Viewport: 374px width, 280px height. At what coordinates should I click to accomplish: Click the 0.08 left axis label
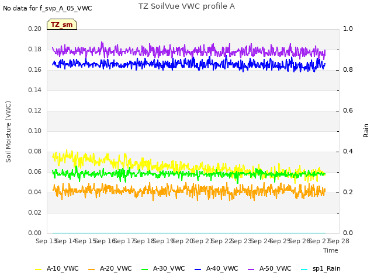[x=35, y=152]
